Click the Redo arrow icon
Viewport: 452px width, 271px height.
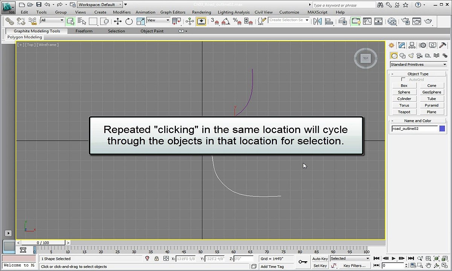point(60,5)
